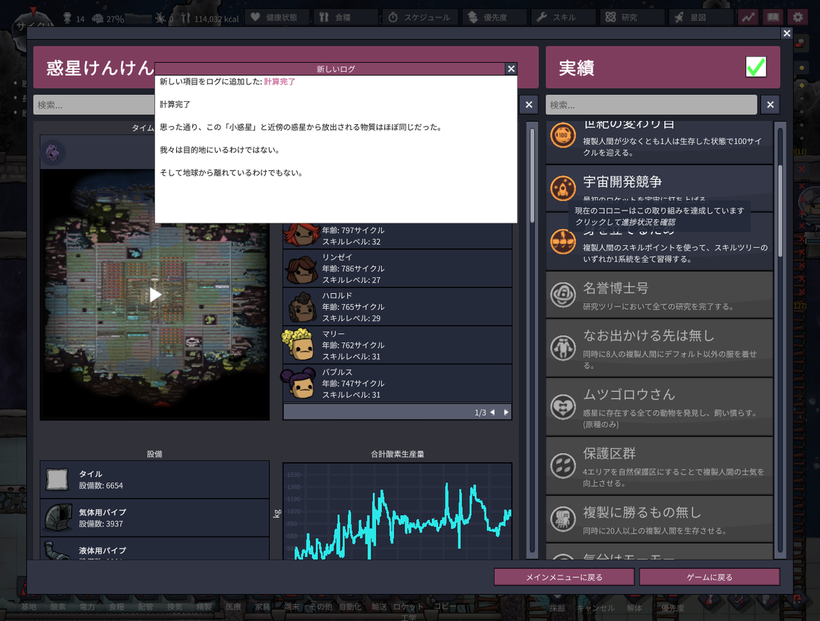Play the colony timelapse video
The image size is (820, 621).
[155, 294]
